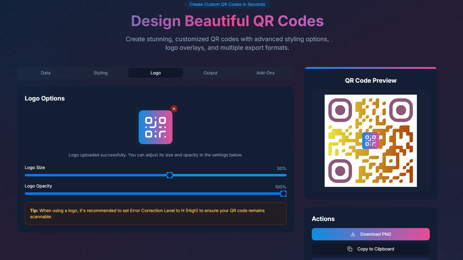Download the QR code as PNG
Screen dimensions: 463x260
[x=371, y=234]
